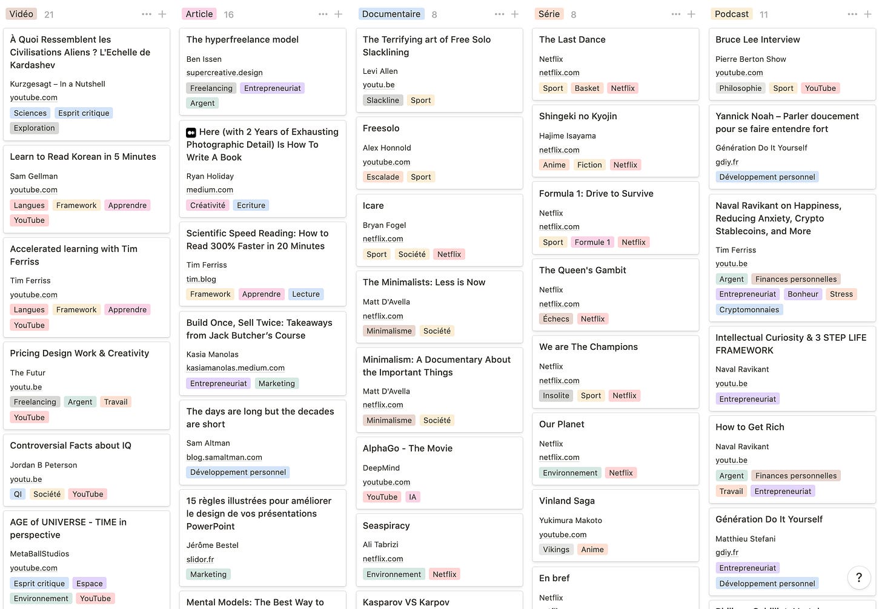Select the Article group label

point(199,14)
